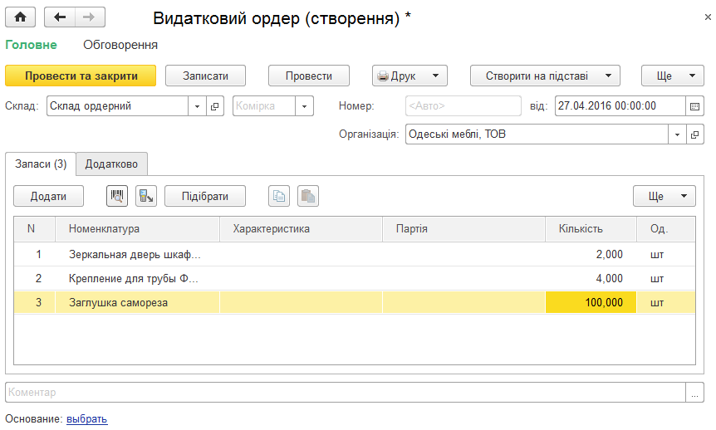This screenshot has width=716, height=430.
Task: Navigate forward with the right arrow
Action: point(90,17)
